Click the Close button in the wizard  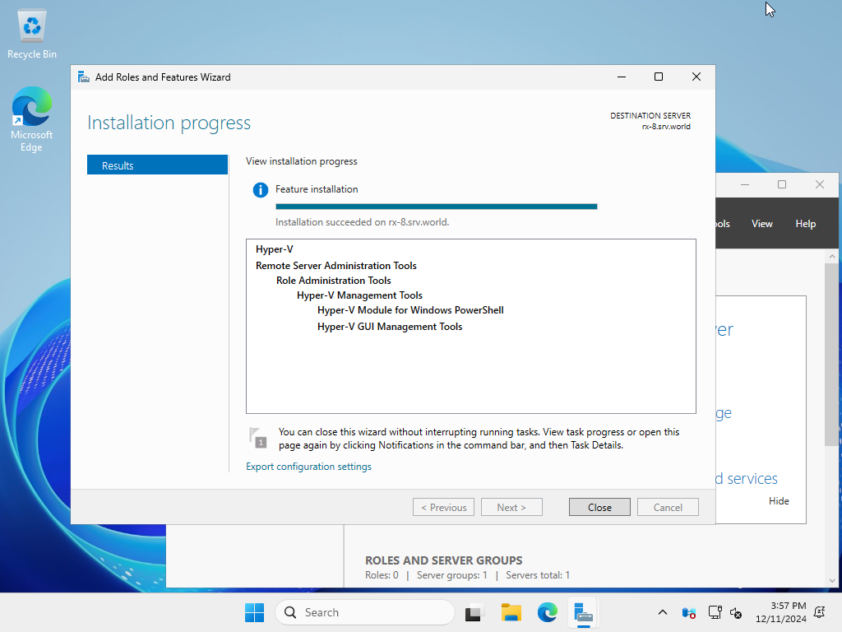pos(599,507)
